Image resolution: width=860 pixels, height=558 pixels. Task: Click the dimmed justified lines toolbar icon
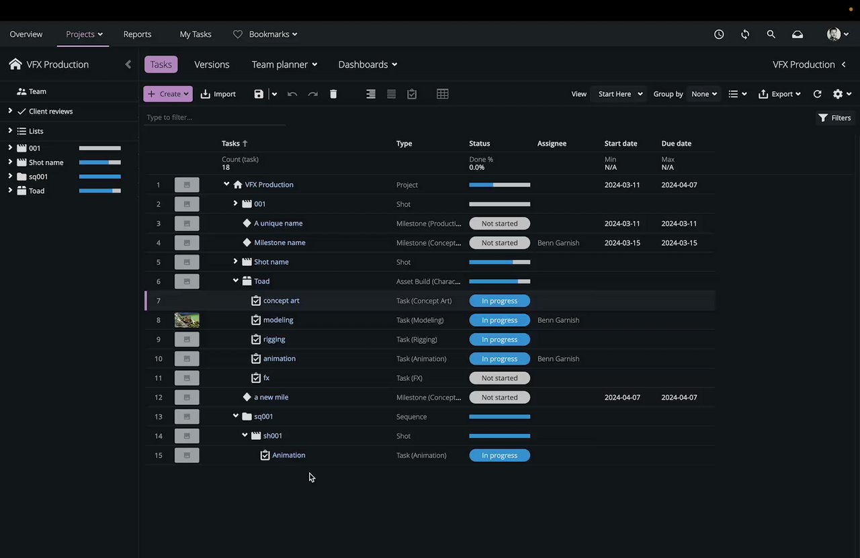(x=391, y=94)
